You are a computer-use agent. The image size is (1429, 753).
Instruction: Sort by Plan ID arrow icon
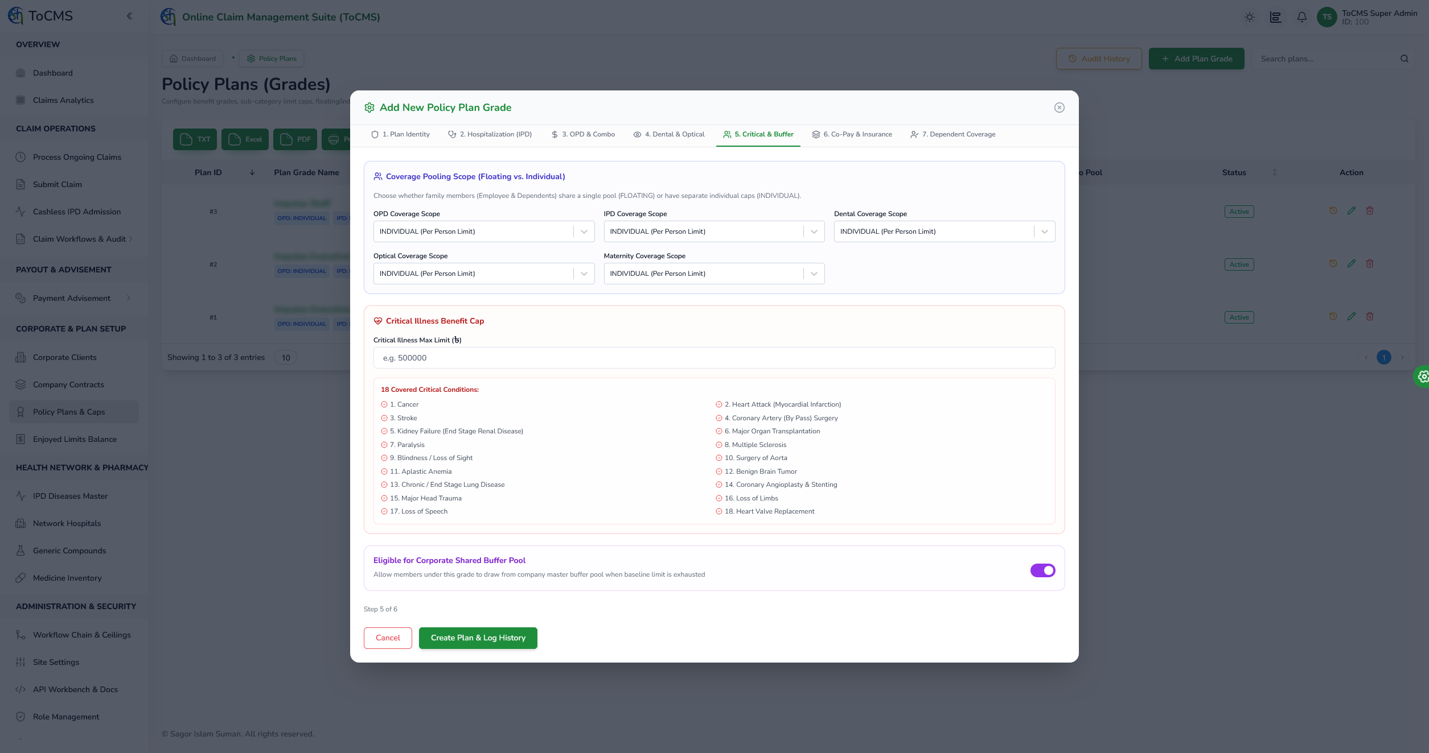252,172
